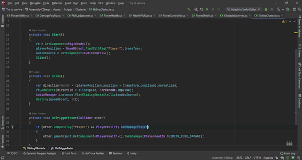Open the TODO tool window
The width and height of the screenshot is (302, 160).
pos(12,153)
